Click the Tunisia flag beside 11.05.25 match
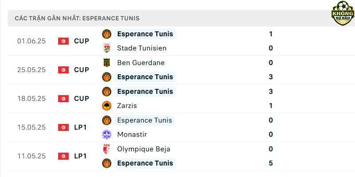 point(63,156)
